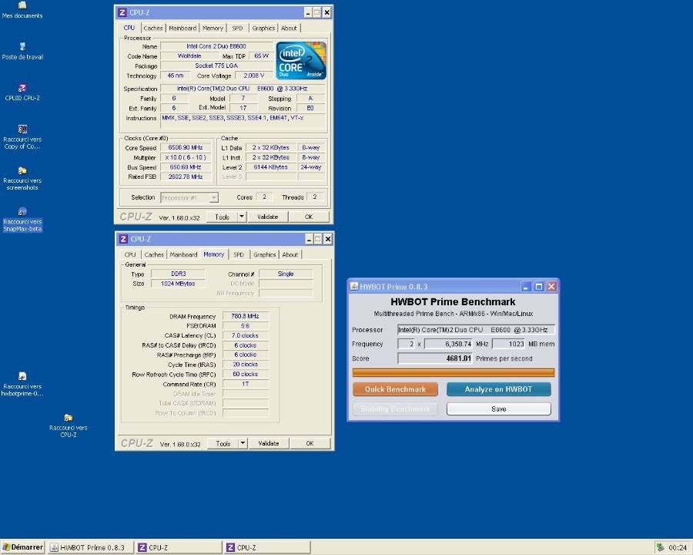
Task: Open About tab in Memory CPU-Z window
Action: [x=290, y=254]
